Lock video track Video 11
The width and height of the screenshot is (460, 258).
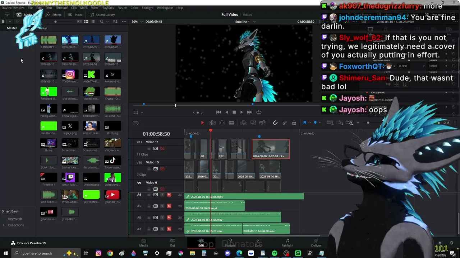click(x=149, y=148)
